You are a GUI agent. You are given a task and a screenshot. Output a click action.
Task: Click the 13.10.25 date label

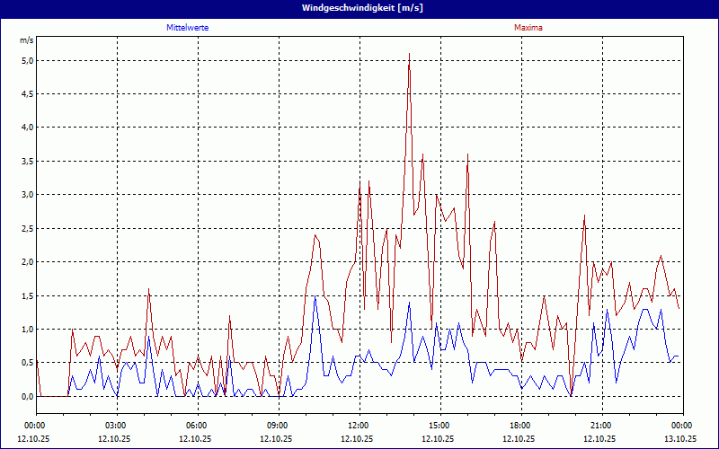coord(680,438)
